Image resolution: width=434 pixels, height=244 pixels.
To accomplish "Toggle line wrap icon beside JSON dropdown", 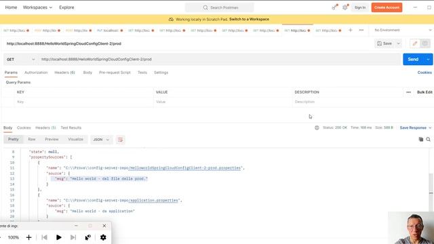I will coord(121,140).
